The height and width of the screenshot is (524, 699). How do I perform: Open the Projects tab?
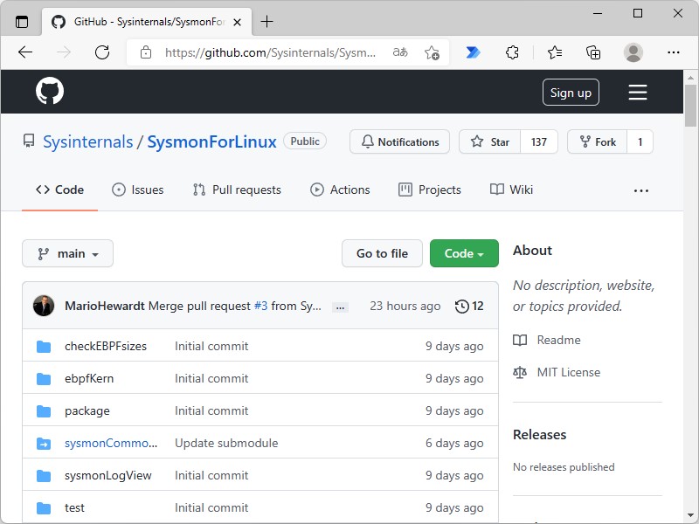(x=430, y=190)
